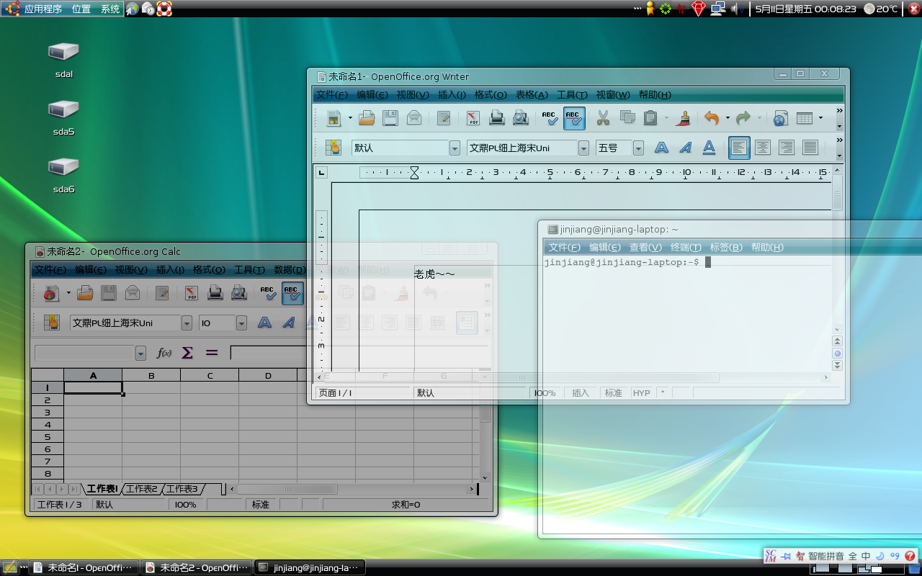Justify text in Writer
The image size is (922, 576).
coord(810,148)
